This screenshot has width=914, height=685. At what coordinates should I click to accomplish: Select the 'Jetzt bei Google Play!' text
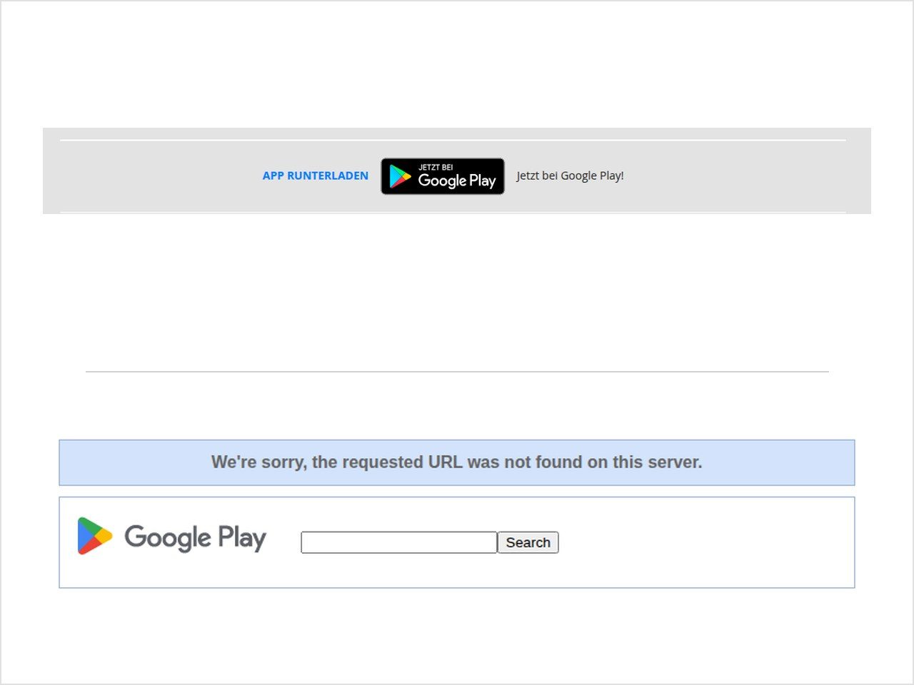570,176
